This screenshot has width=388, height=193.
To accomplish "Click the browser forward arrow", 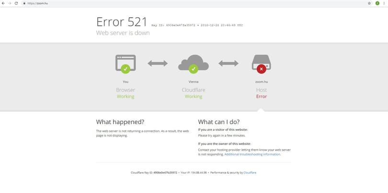I will [10, 3].
